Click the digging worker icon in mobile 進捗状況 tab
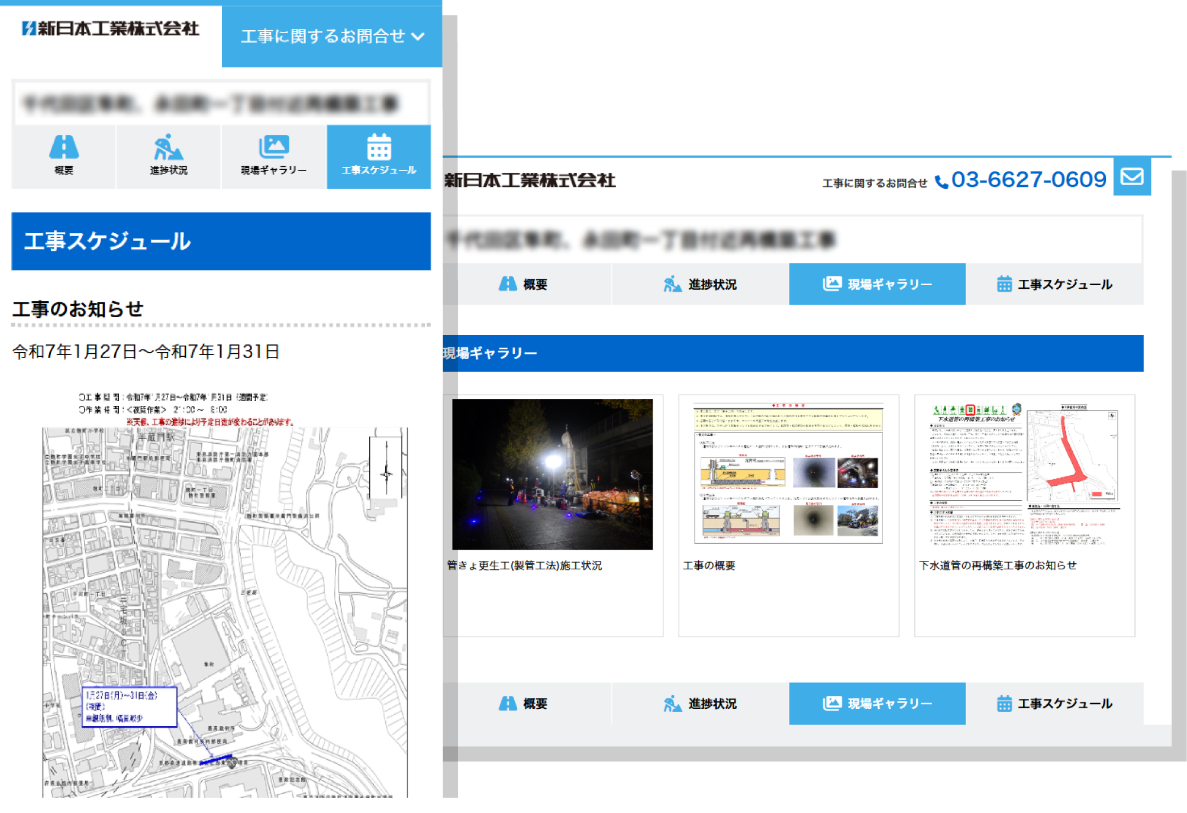Viewport: 1187px width, 813px height. pyautogui.click(x=169, y=147)
